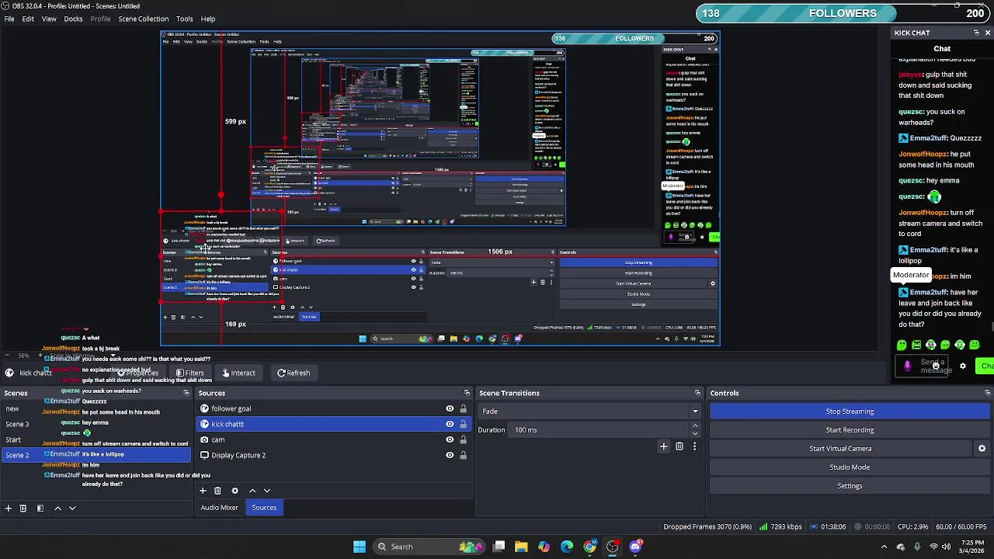Decrease transition duration with down arrow
The image size is (994, 559).
[x=695, y=433]
